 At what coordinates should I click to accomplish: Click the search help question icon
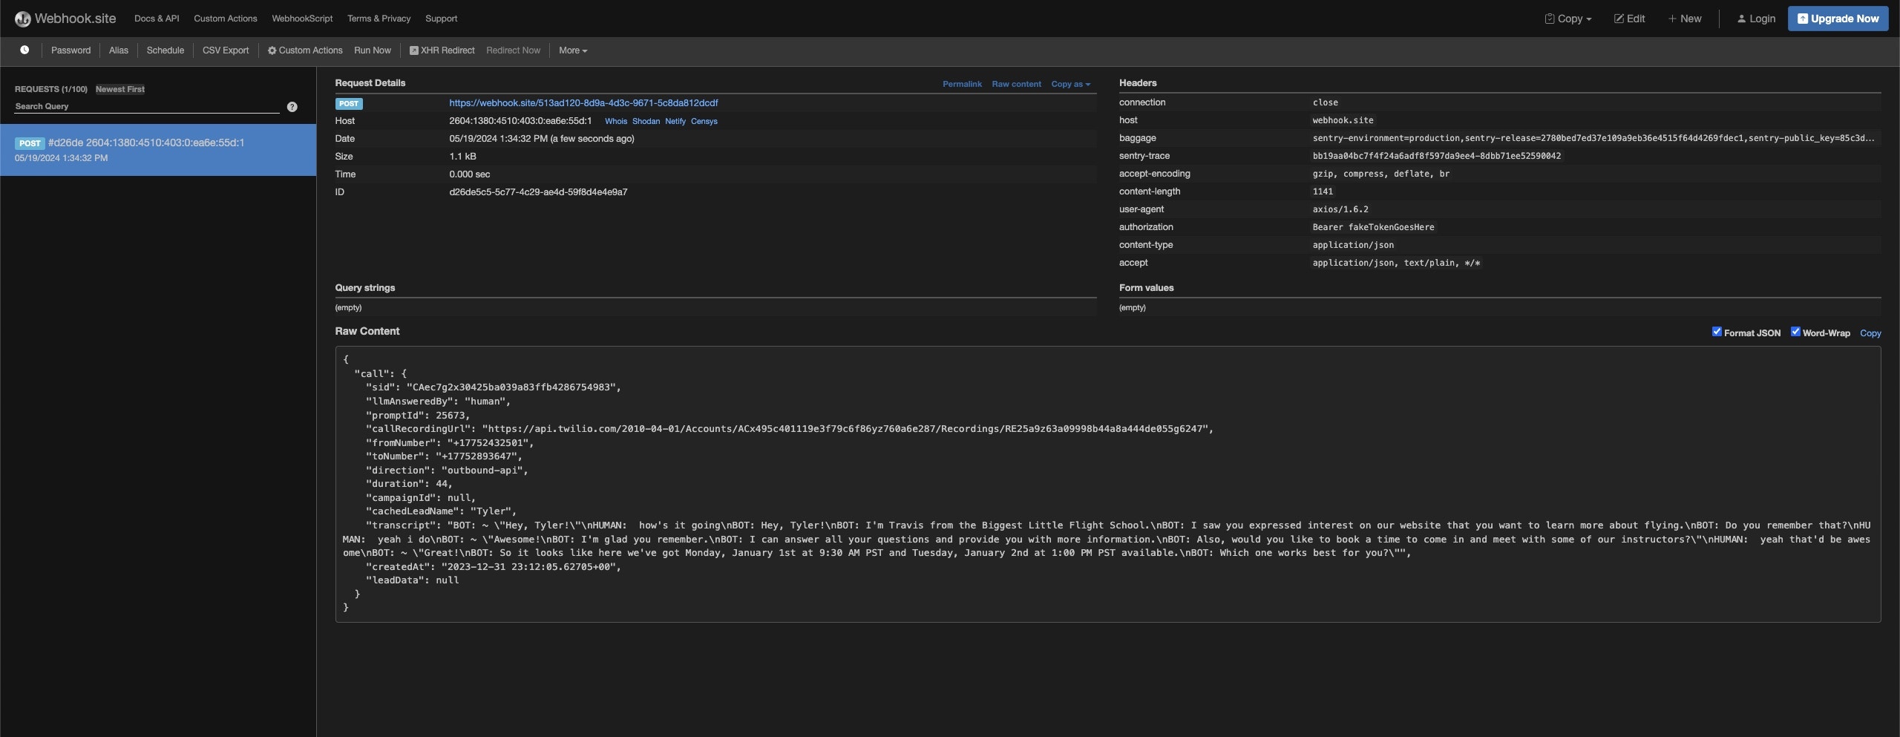point(292,107)
